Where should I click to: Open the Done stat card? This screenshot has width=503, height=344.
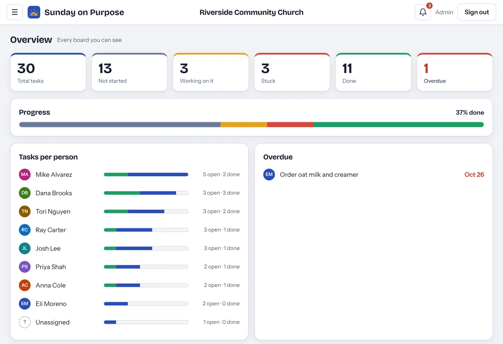pyautogui.click(x=374, y=72)
